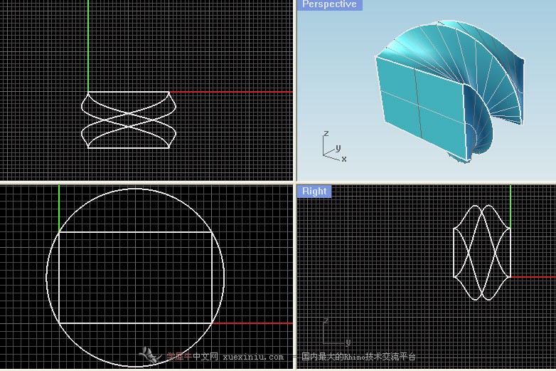This screenshot has height=371, width=556.
Task: Pick the wireframe curves in the top-left viewport
Action: pyautogui.click(x=129, y=120)
